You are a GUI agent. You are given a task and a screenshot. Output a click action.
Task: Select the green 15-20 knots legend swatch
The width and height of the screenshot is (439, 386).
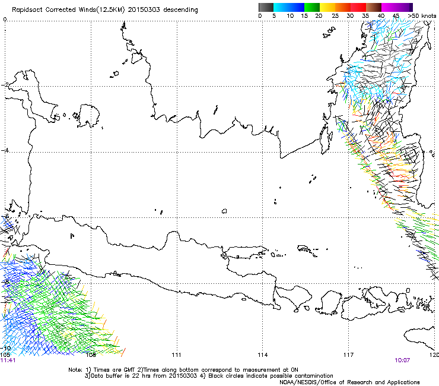click(x=312, y=7)
